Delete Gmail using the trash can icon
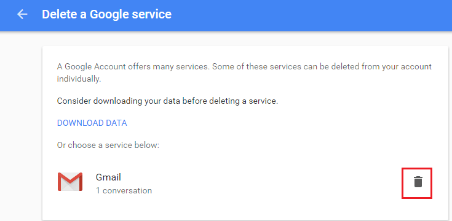452x221 pixels. [x=418, y=182]
